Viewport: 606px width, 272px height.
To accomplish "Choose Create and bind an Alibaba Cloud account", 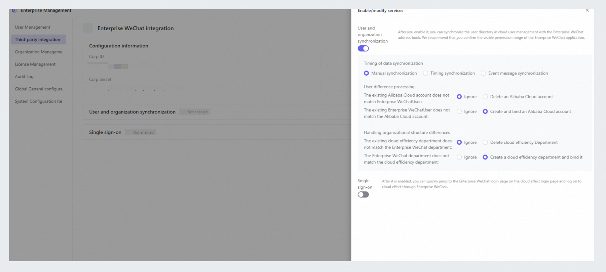I will [485, 111].
